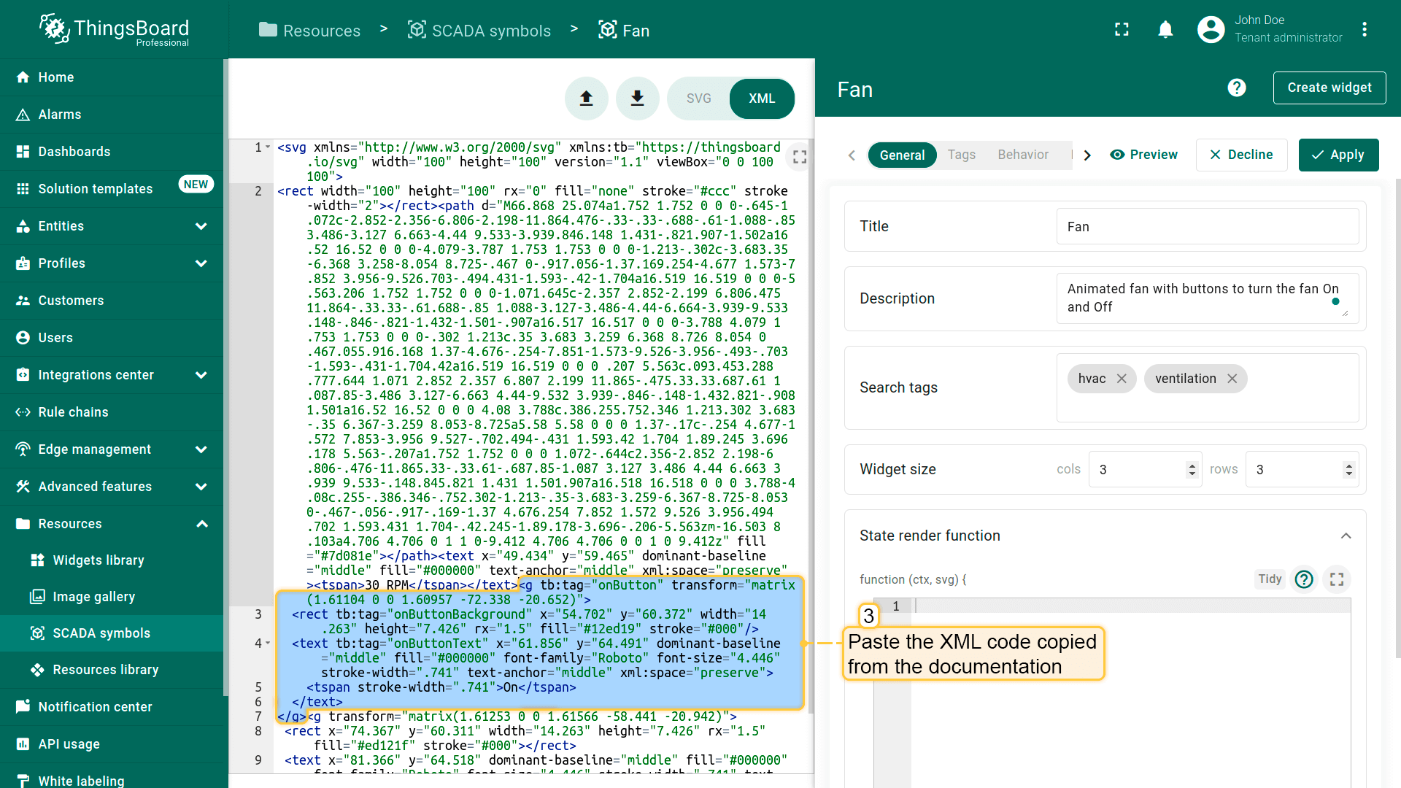Collapse the Resources sidebar section
The image size is (1401, 788).
click(202, 524)
